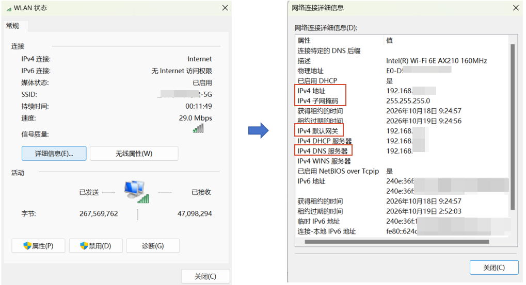Click the 无 Internet 访问权限 value
The height and width of the screenshot is (285, 526).
(x=182, y=71)
